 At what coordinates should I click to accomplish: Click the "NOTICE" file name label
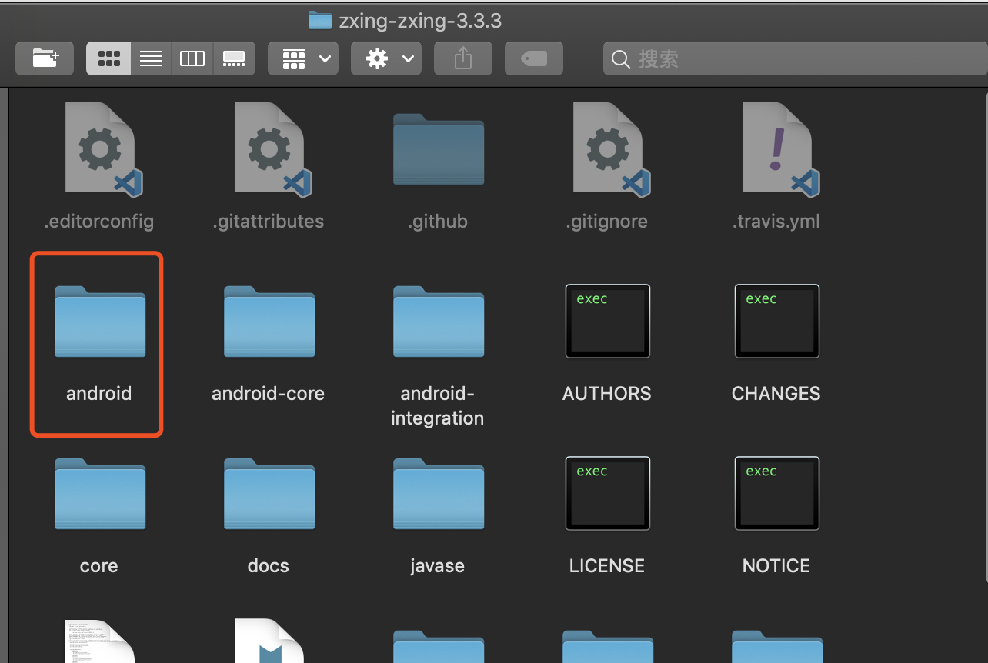point(776,566)
